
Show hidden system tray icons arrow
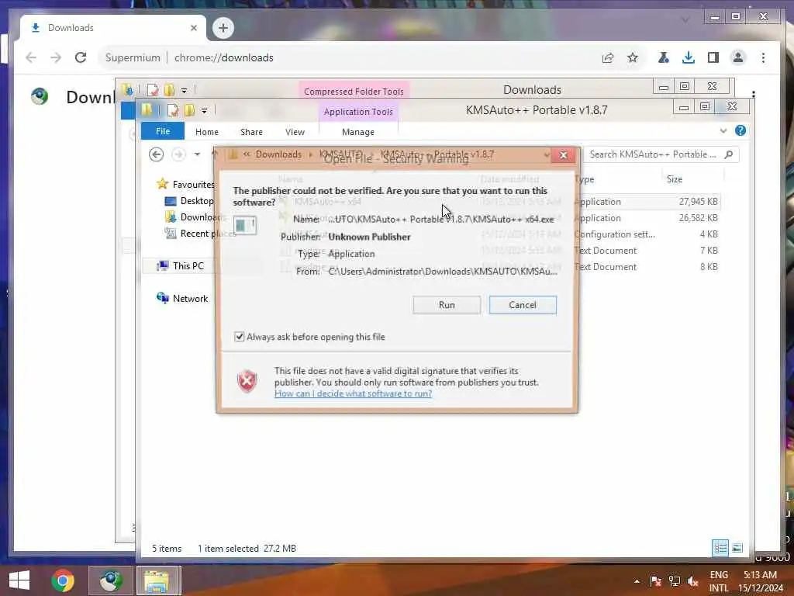click(637, 581)
